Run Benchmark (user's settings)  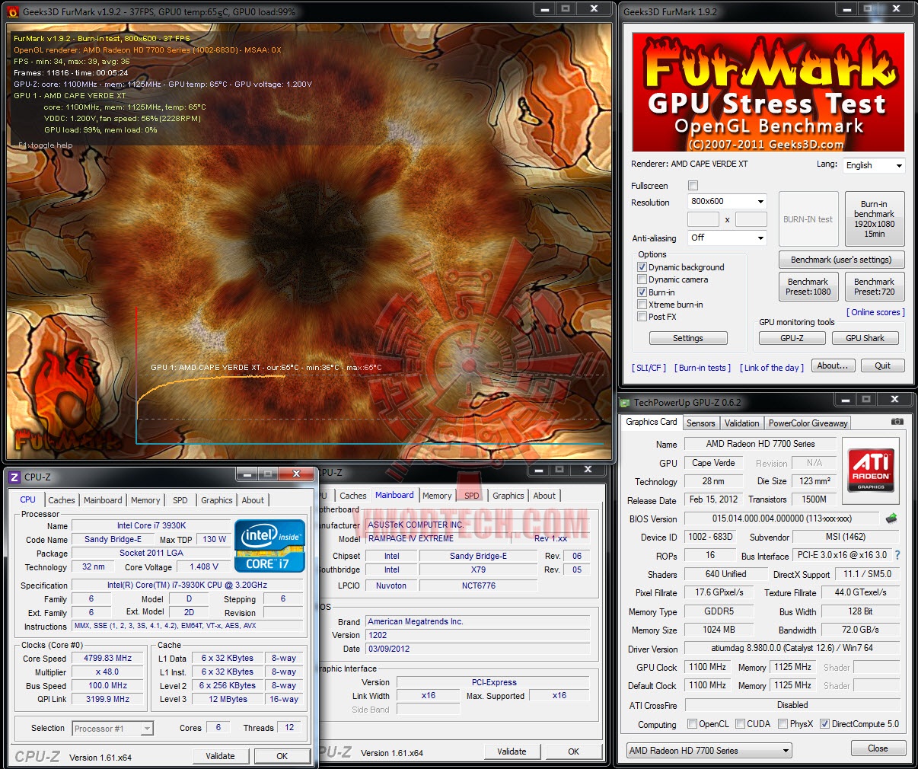(841, 260)
